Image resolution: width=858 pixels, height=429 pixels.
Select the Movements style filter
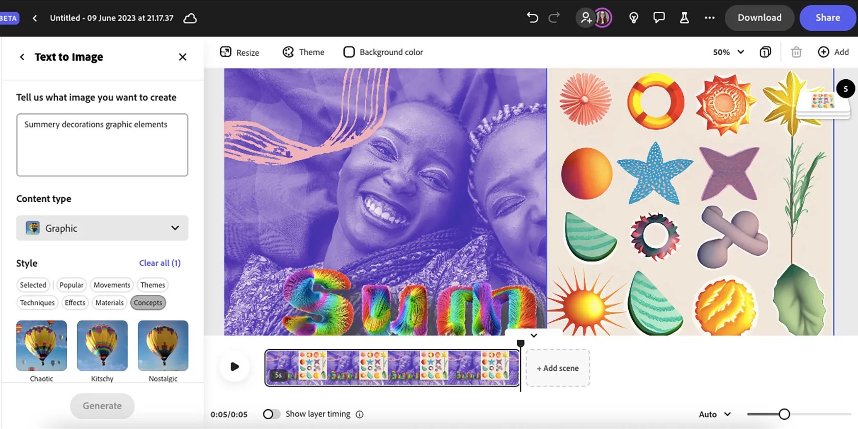112,285
